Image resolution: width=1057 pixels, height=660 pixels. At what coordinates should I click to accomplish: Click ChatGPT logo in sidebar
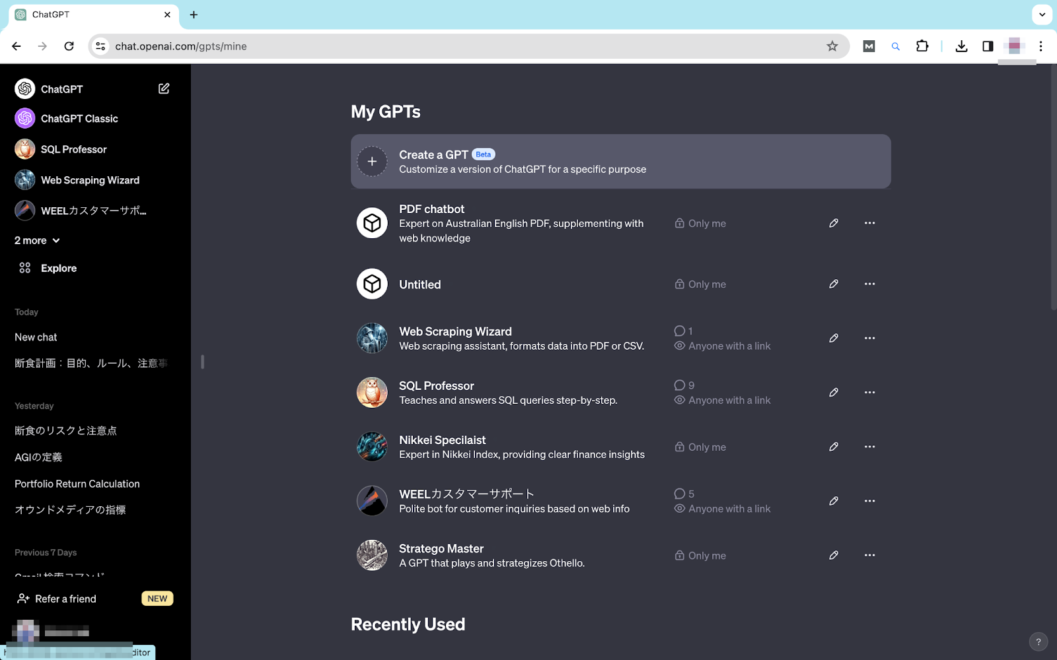click(x=25, y=88)
